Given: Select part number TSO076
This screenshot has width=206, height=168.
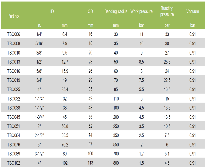Looking at the screenshot, I should pos(14,145).
